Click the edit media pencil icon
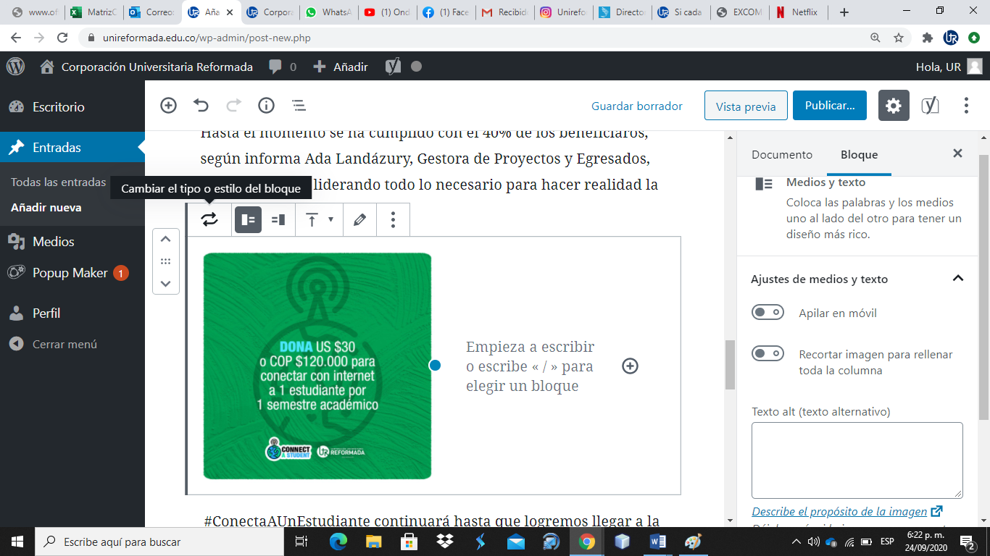Viewport: 990px width, 556px height. 359,219
